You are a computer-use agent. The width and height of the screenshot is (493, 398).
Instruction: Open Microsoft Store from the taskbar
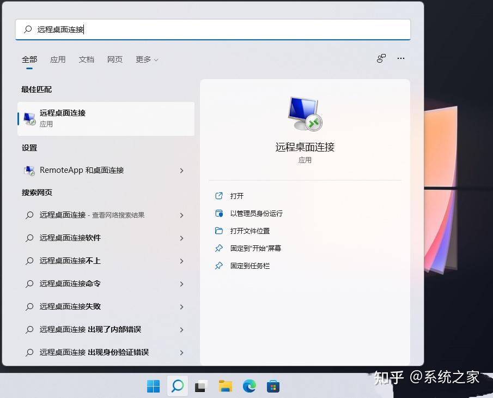pos(273,387)
